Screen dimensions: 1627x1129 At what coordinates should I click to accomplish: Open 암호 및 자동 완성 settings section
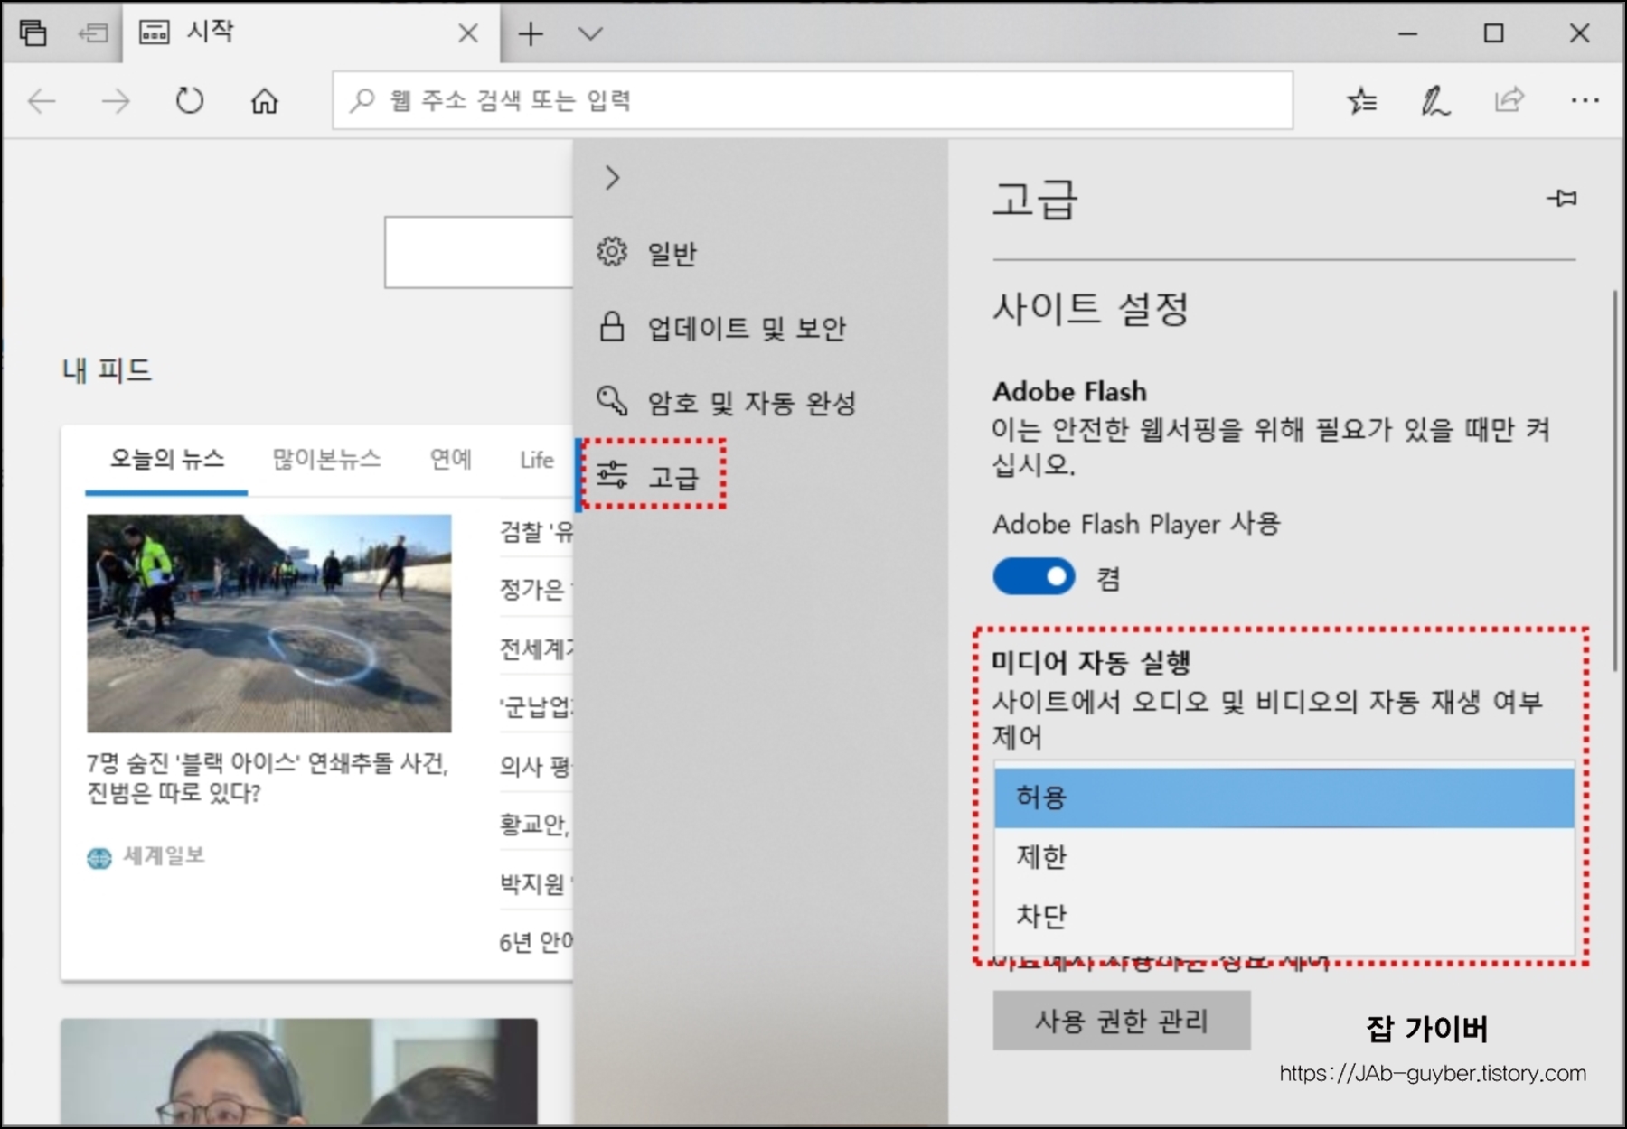[726, 402]
